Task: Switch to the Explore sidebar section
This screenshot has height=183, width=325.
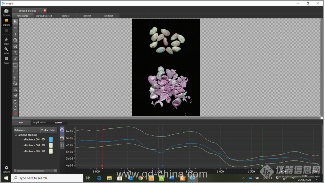Action: pyautogui.click(x=6, y=22)
